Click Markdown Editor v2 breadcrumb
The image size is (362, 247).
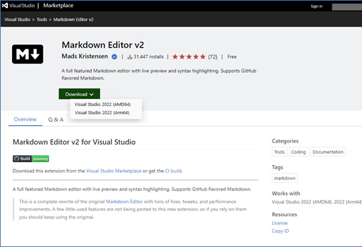[x=74, y=19]
